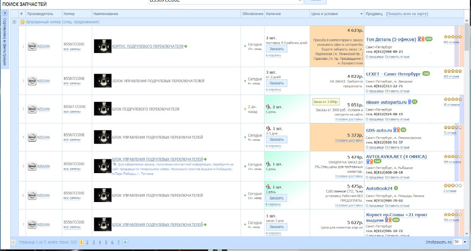
Task: Click green arrow icon in AVTOLAVKA row title
Action: pyautogui.click(x=205, y=159)
